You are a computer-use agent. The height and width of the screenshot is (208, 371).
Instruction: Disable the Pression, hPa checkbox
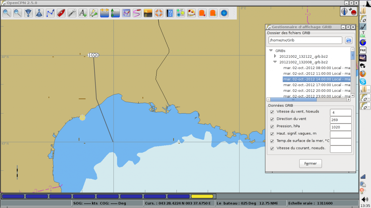(272, 126)
